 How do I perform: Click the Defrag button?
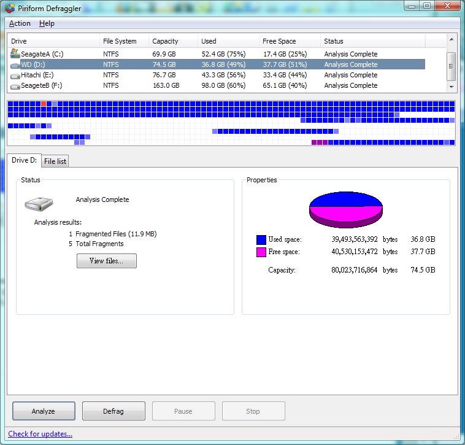113,411
